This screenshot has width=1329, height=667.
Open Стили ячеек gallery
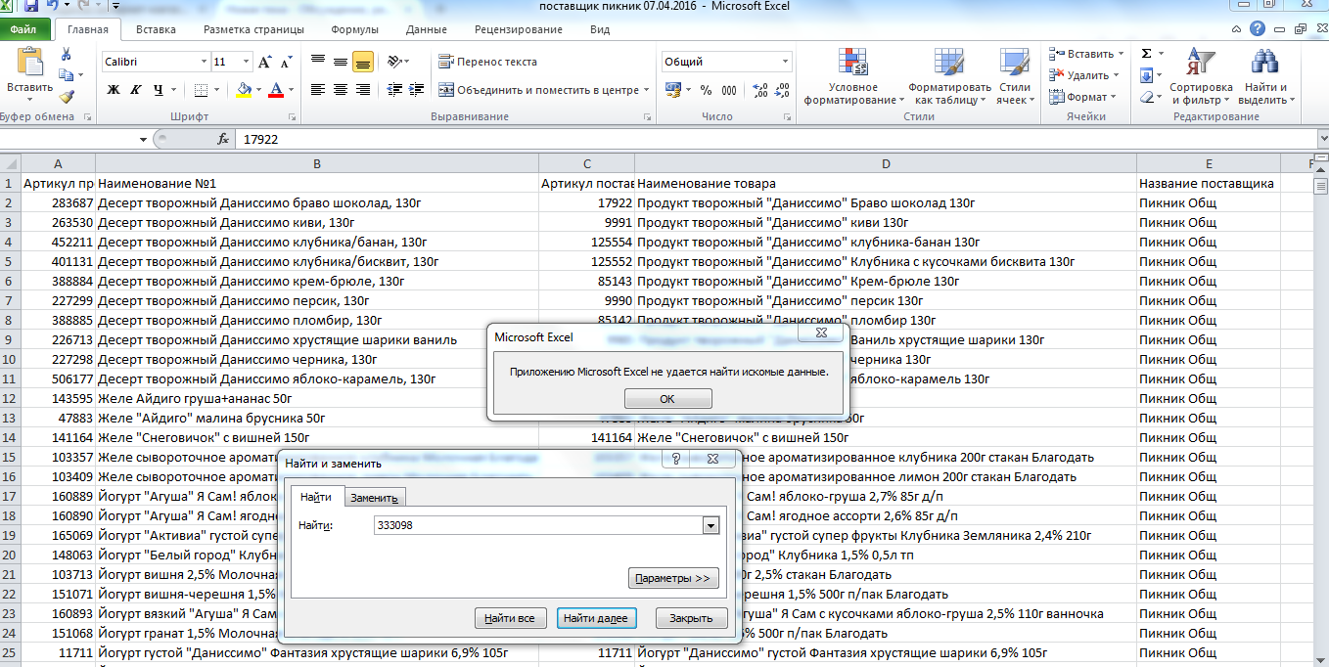1015,76
